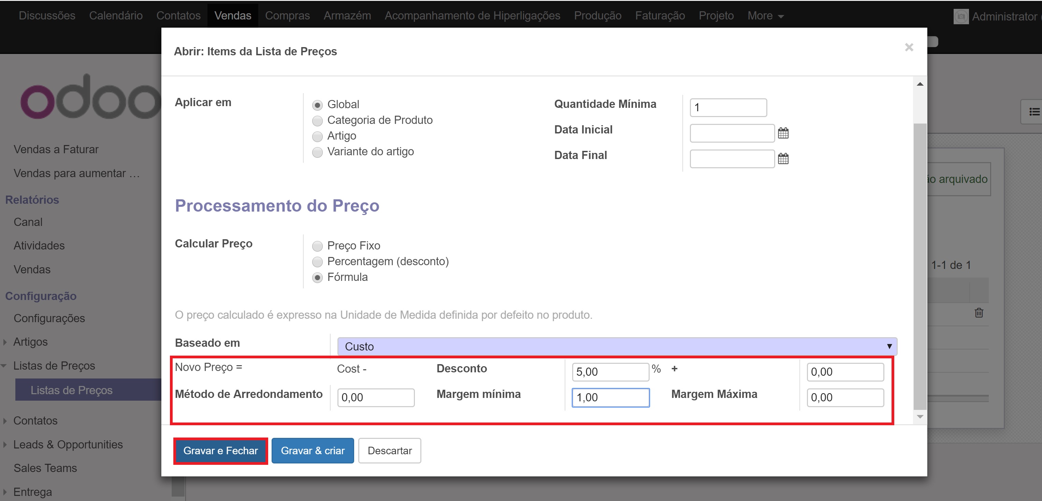Expand the More menu dropdown
The image size is (1042, 501).
(x=765, y=16)
